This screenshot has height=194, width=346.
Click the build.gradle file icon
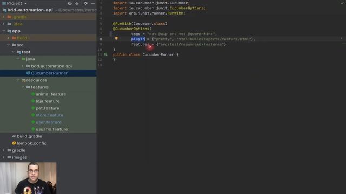(14, 136)
